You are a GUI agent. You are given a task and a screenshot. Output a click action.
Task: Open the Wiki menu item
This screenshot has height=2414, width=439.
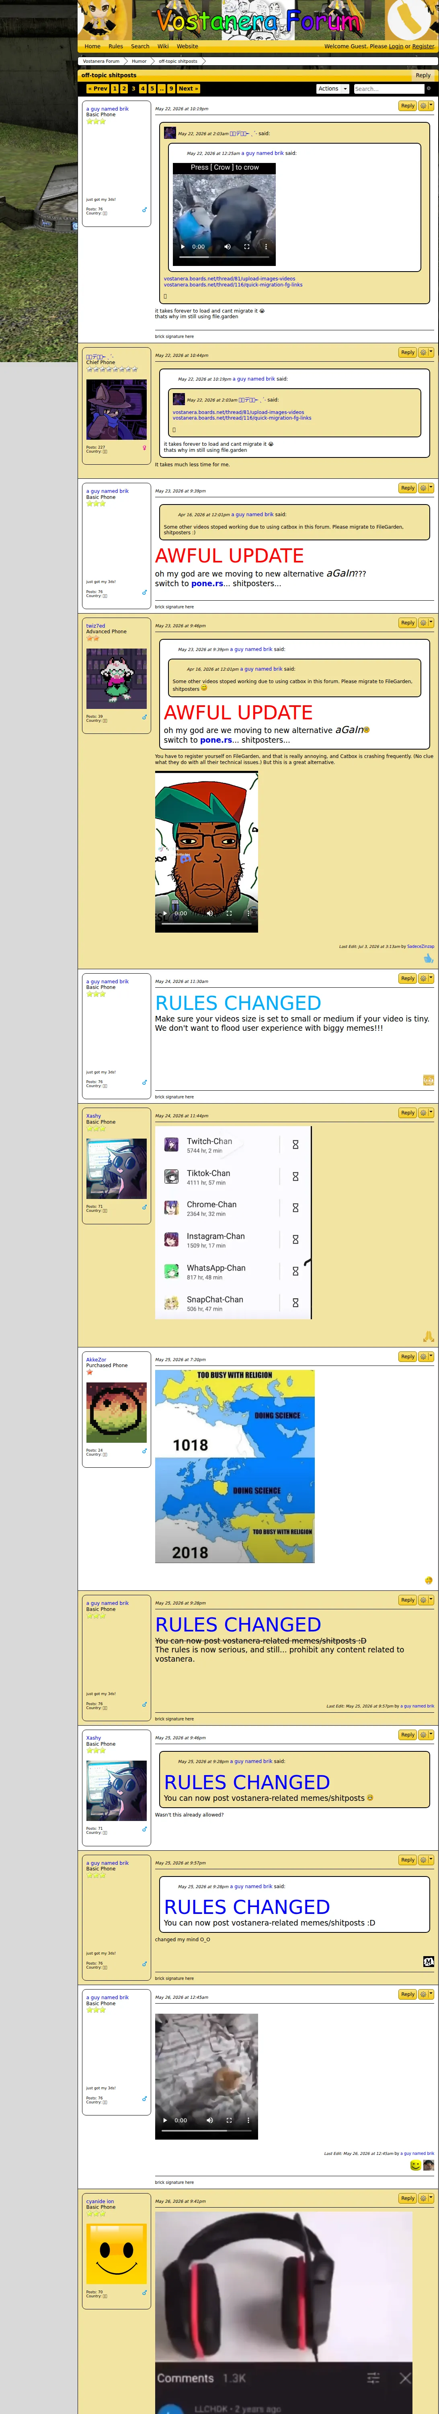(163, 46)
